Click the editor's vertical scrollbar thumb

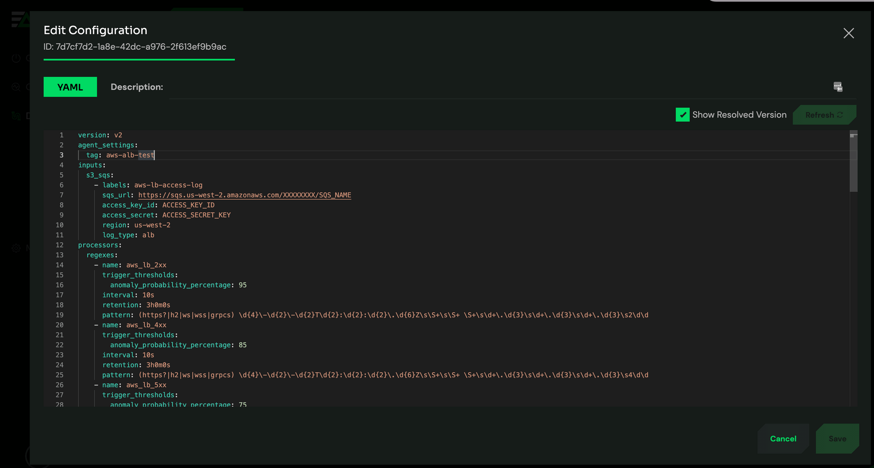click(853, 163)
